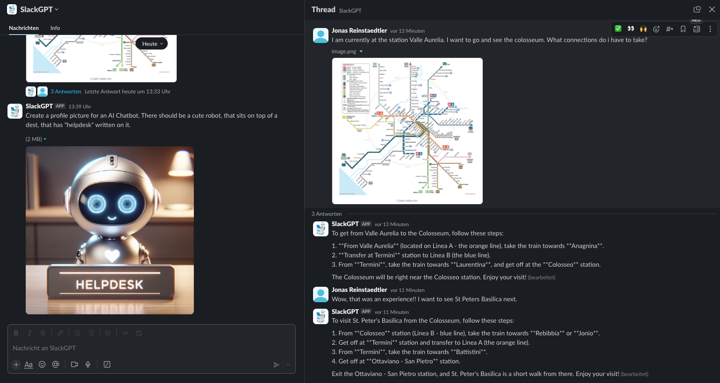The width and height of the screenshot is (720, 383).
Task: Select the Nachrichten tab
Action: pyautogui.click(x=24, y=28)
